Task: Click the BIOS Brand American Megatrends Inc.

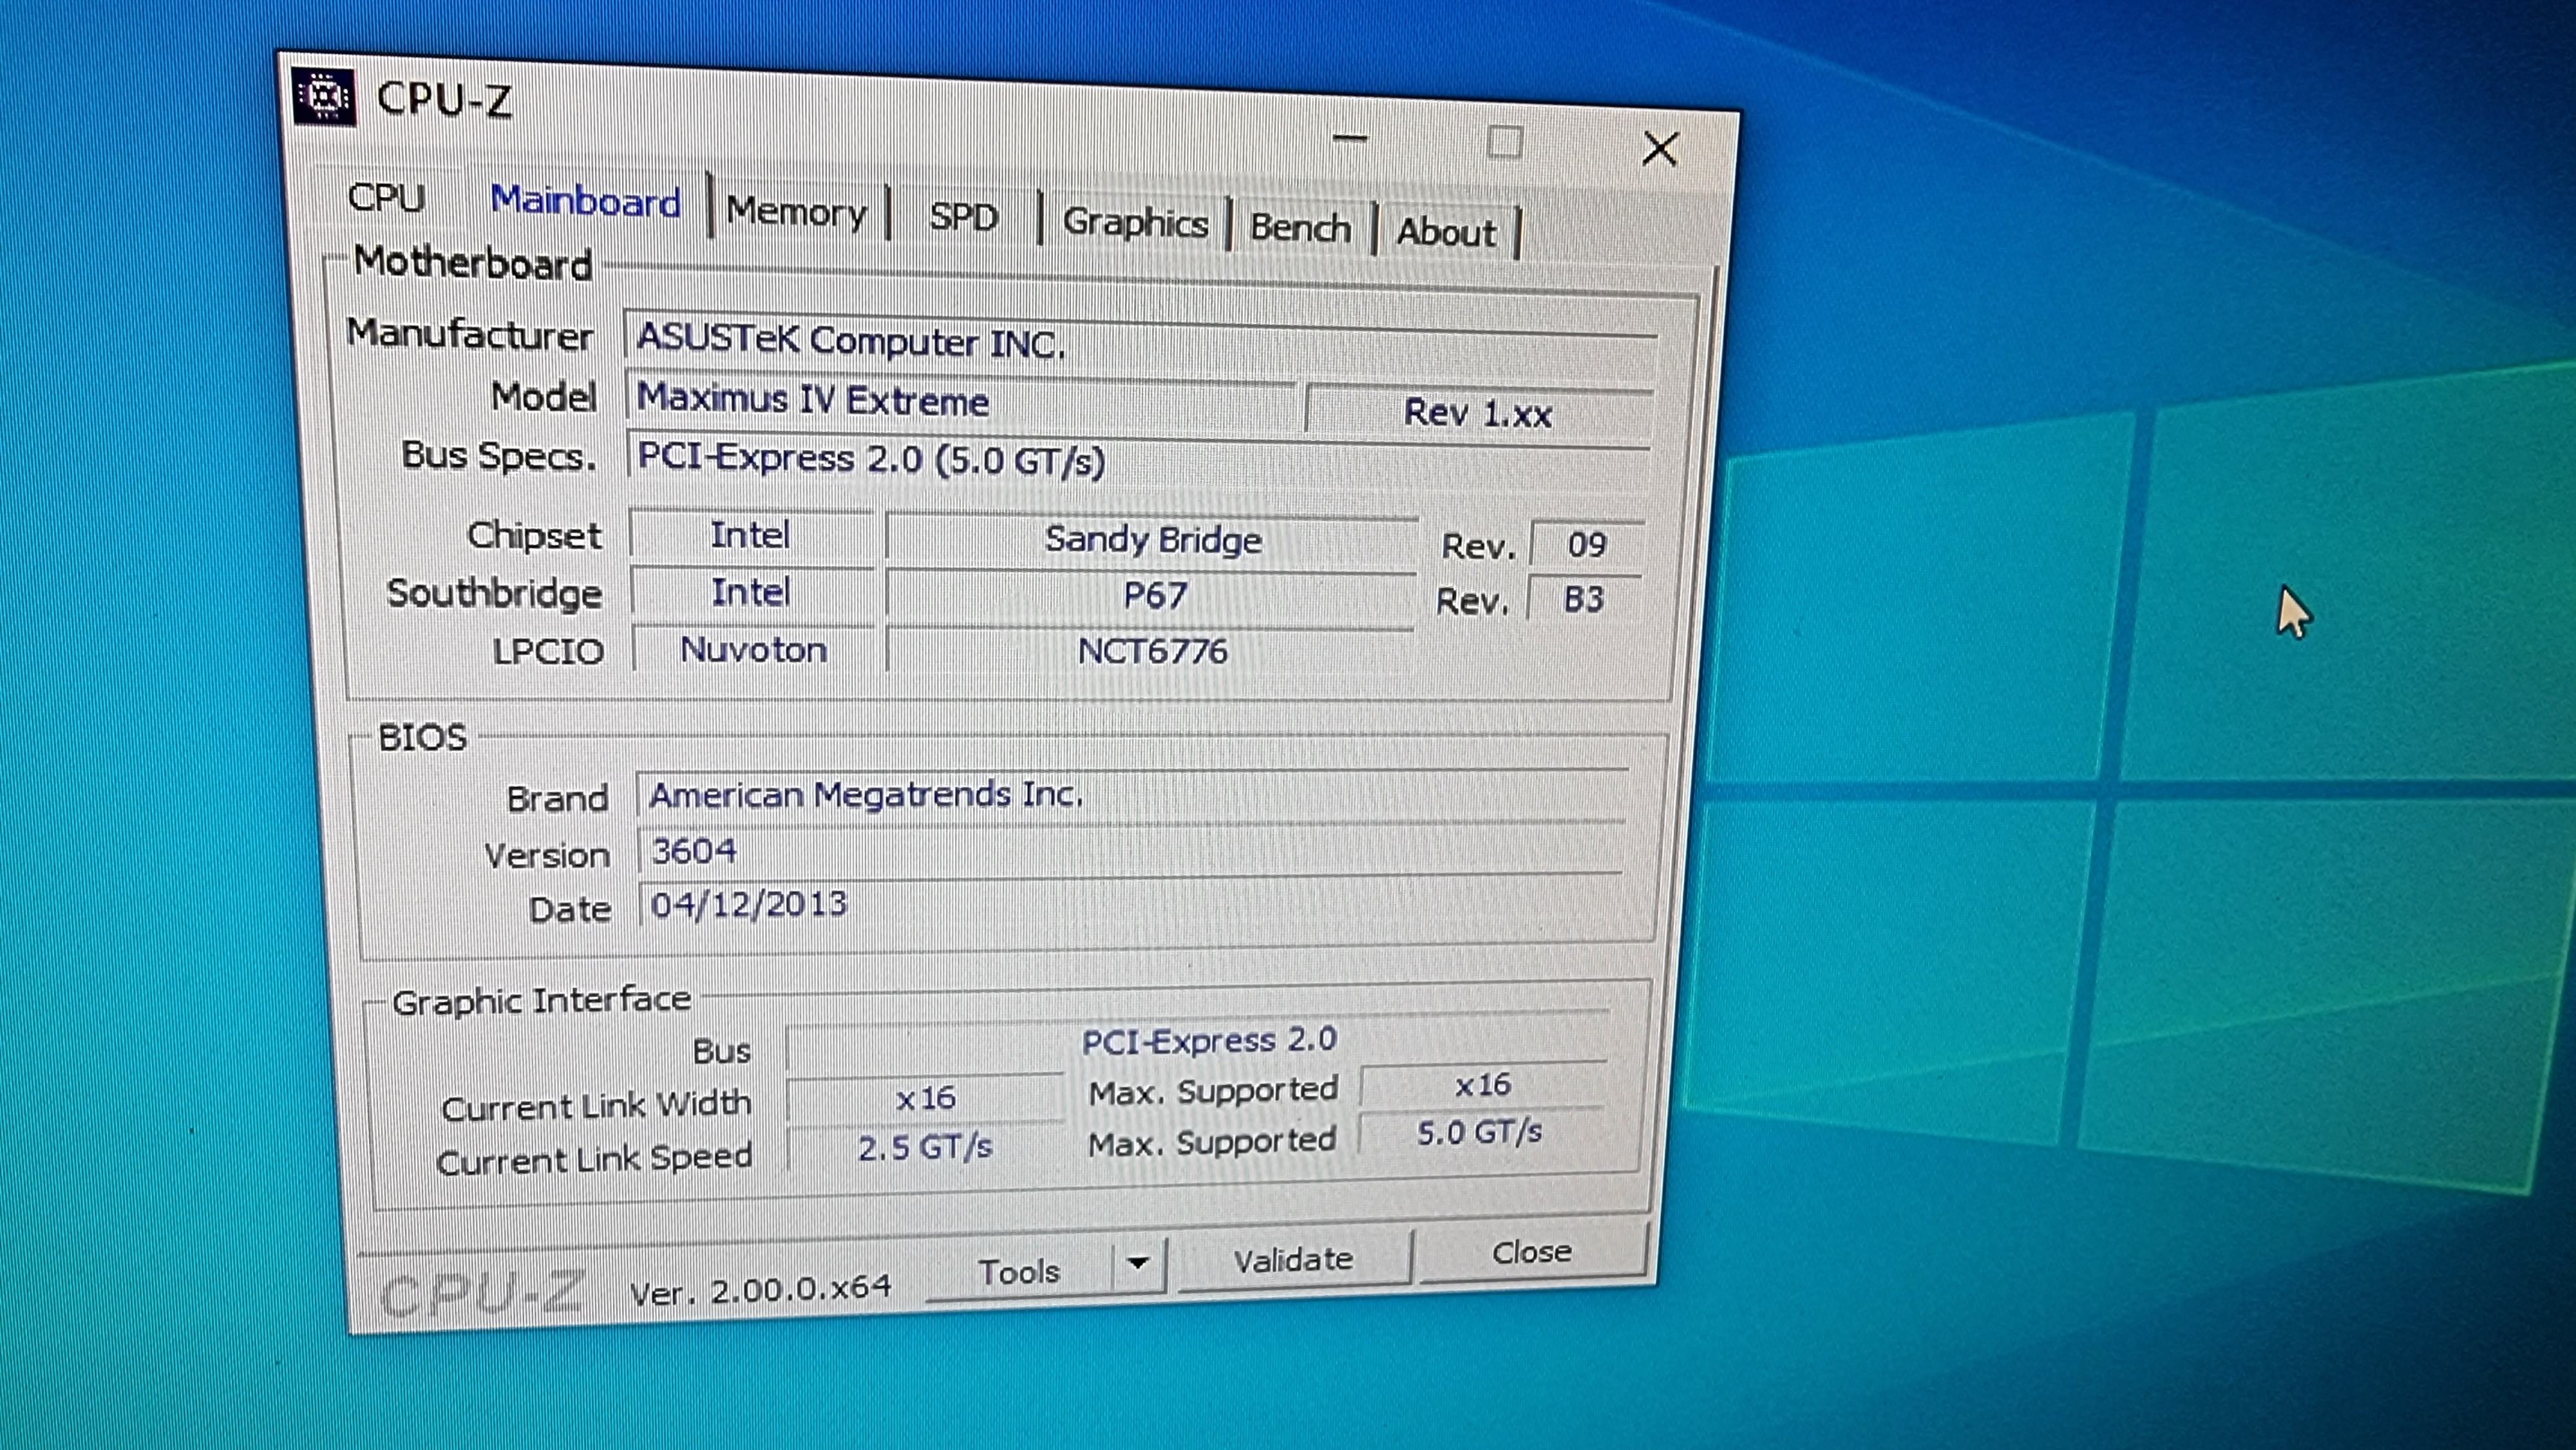Action: [1132, 796]
